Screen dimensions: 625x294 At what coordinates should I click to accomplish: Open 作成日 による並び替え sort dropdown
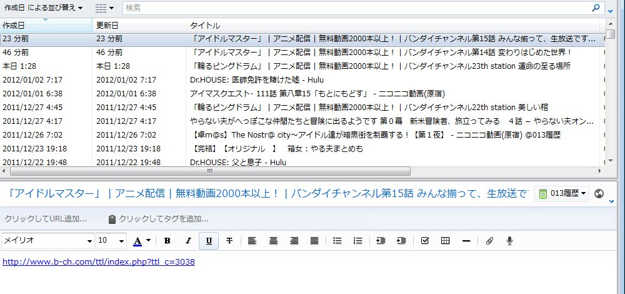pos(43,8)
